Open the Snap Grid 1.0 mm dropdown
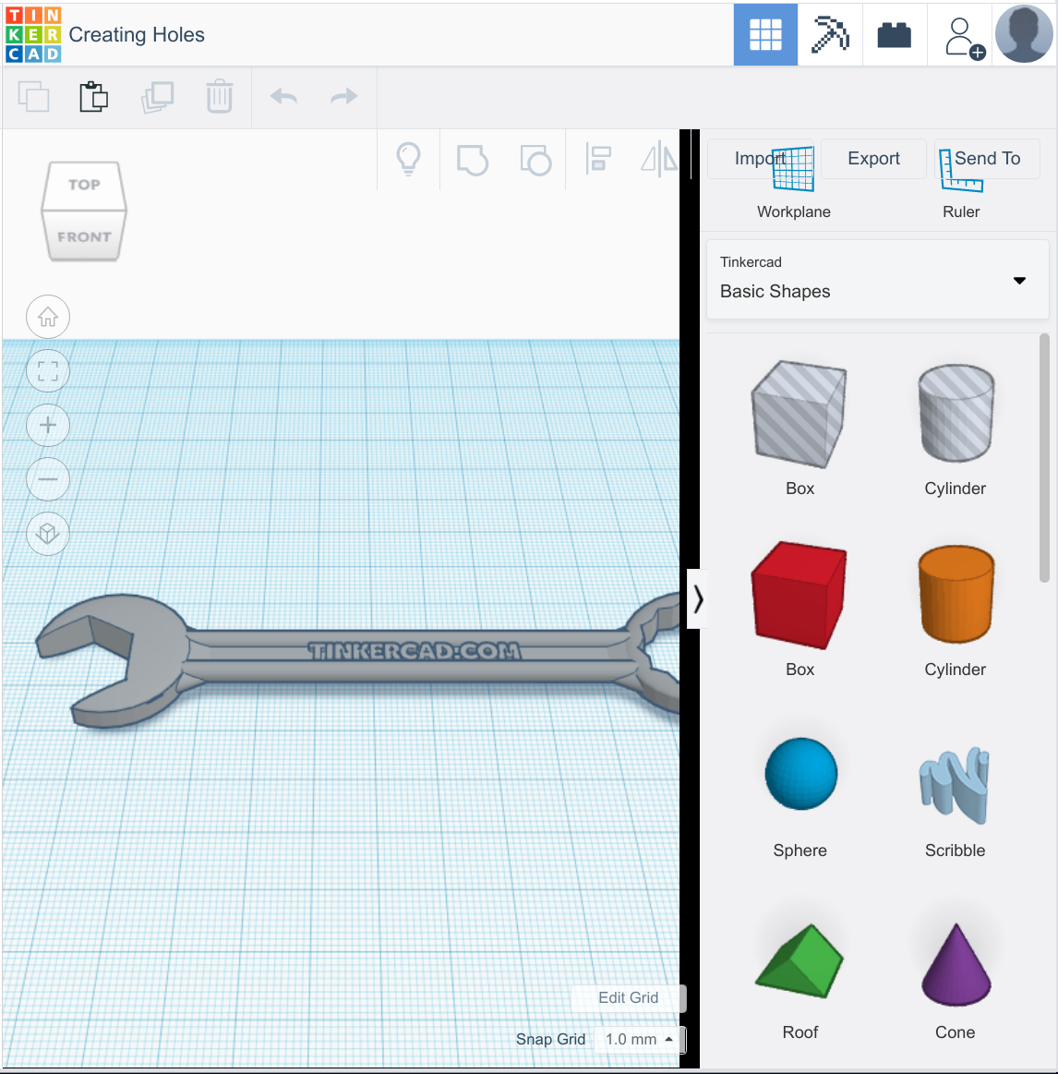The image size is (1058, 1074). click(x=638, y=1039)
